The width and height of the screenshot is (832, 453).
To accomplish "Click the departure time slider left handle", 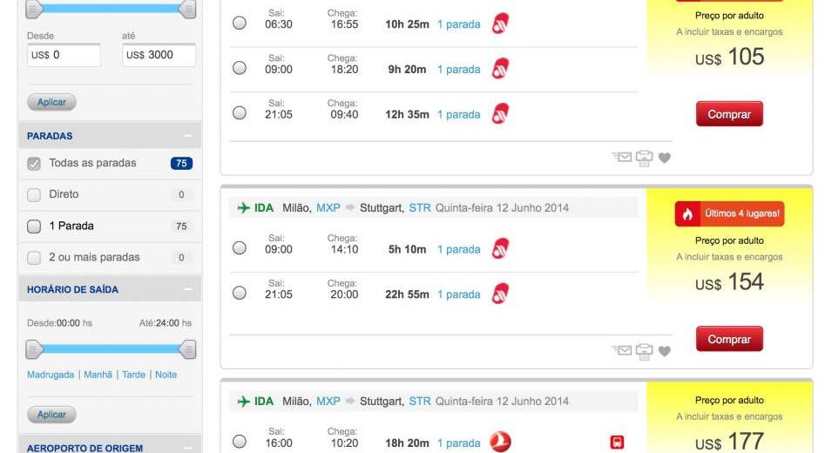I will (x=34, y=350).
